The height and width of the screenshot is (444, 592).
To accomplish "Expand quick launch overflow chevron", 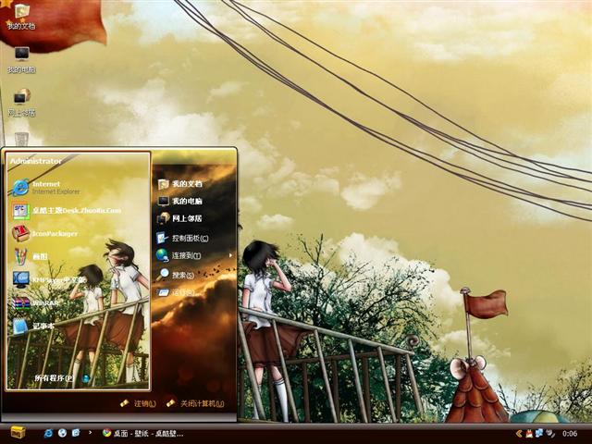I will [90, 432].
